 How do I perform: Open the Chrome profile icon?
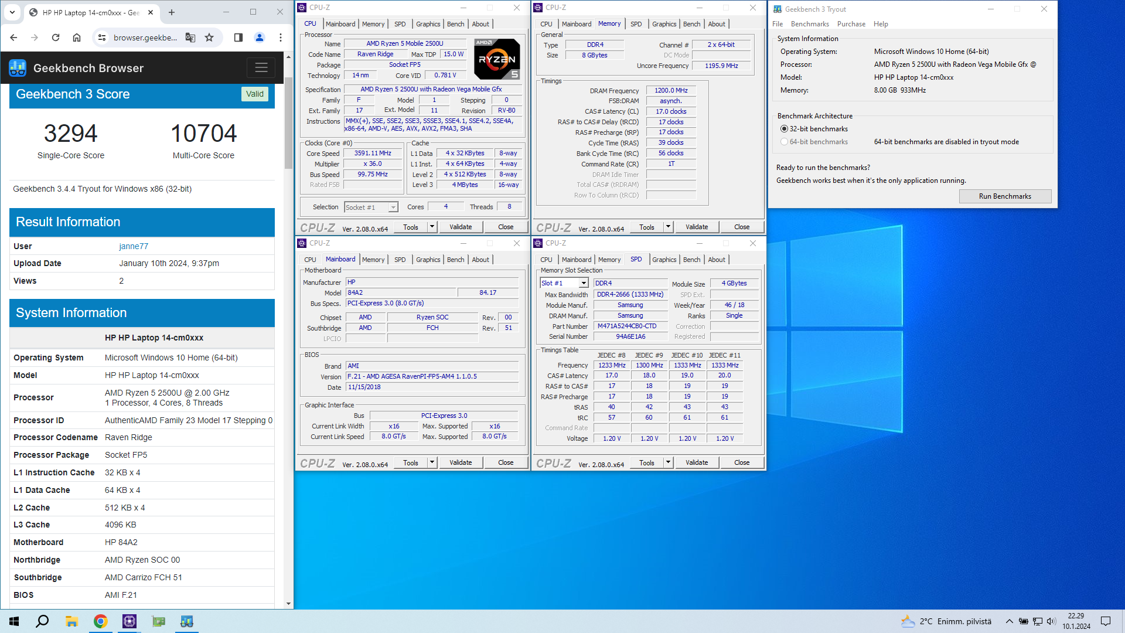point(260,38)
